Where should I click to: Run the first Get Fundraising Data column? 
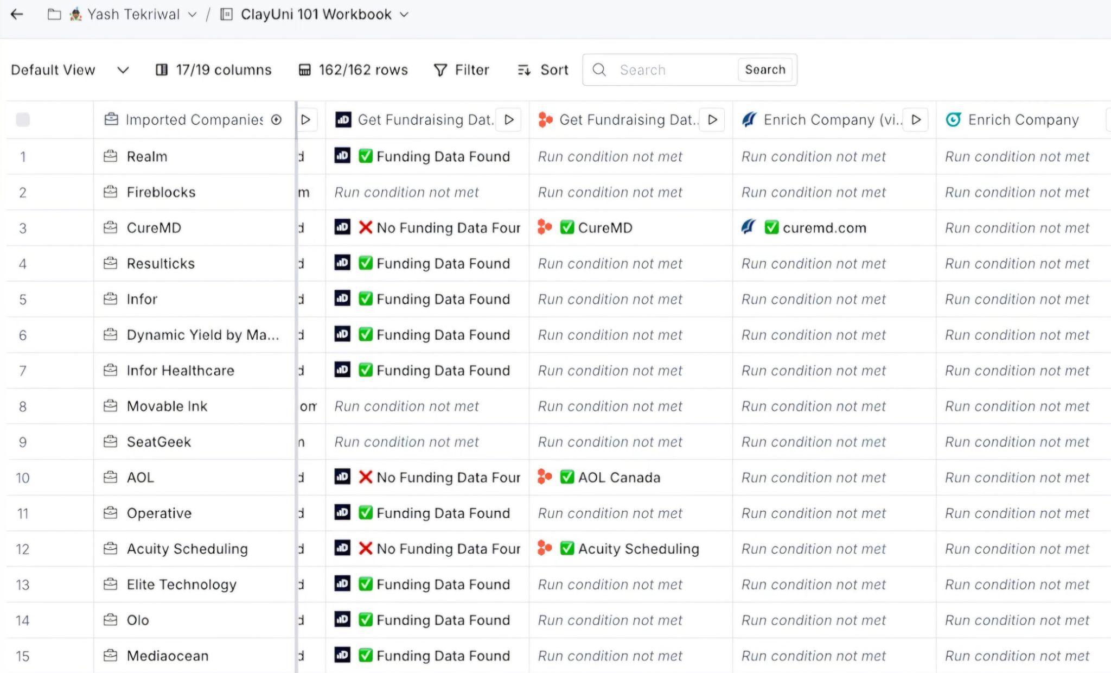(509, 119)
